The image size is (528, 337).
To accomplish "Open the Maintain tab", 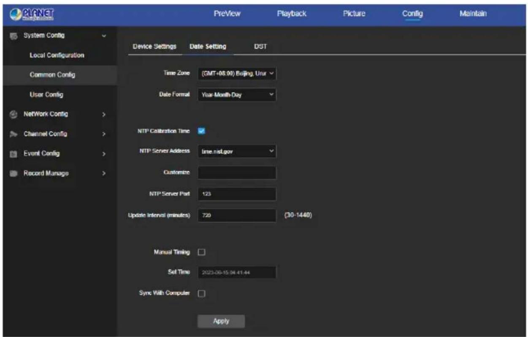I will (473, 14).
